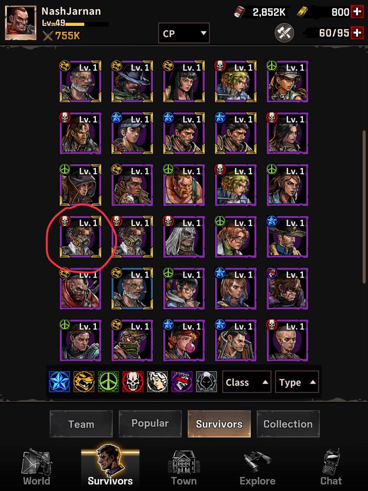Open the CP sort dropdown
Viewport: 368px width, 491px height.
point(184,33)
